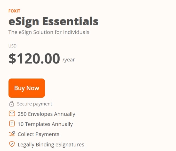Click the 'Legally Binding eSignatures' text
The width and height of the screenshot is (176, 151).
pyautogui.click(x=51, y=145)
